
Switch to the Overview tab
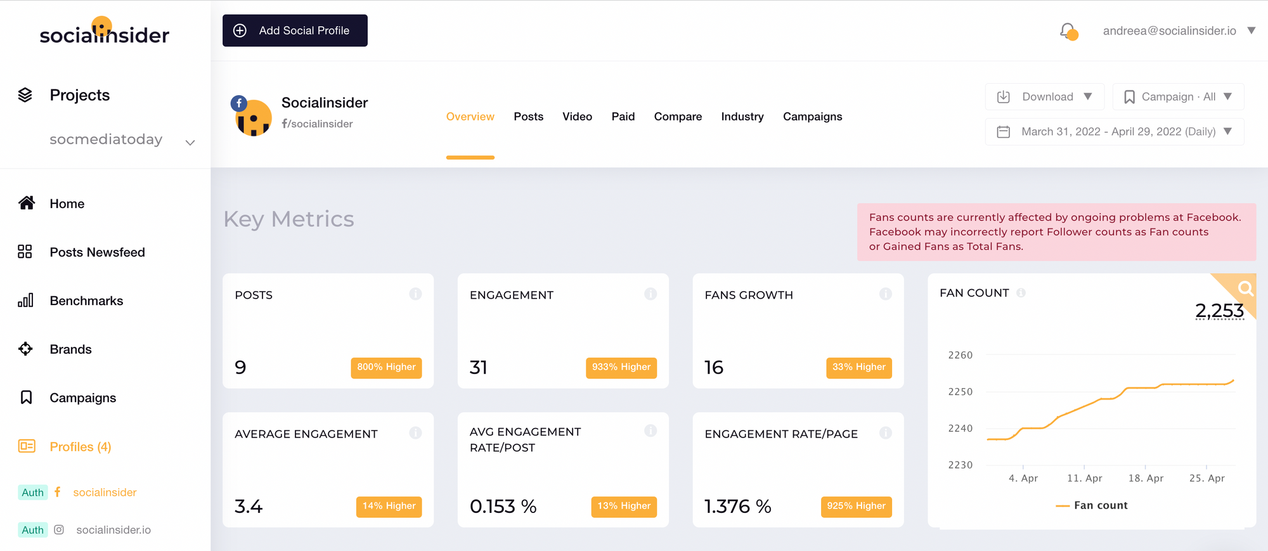coord(470,117)
